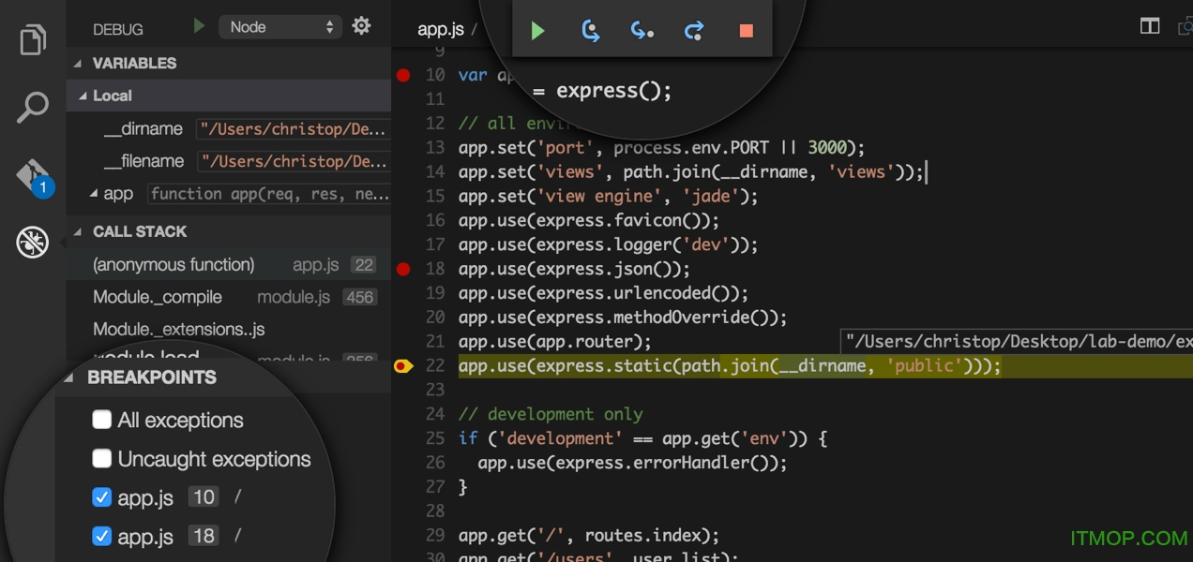Open the Node debug configuration dropdown
The height and width of the screenshot is (562, 1193).
(x=279, y=26)
